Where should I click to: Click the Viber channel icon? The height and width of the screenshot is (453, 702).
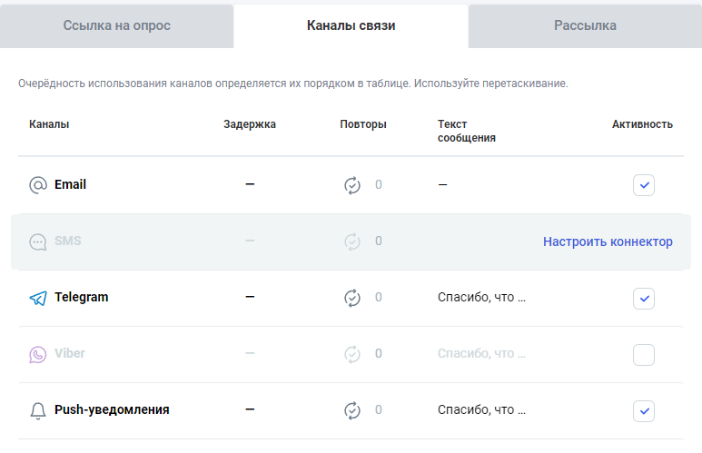tap(38, 354)
